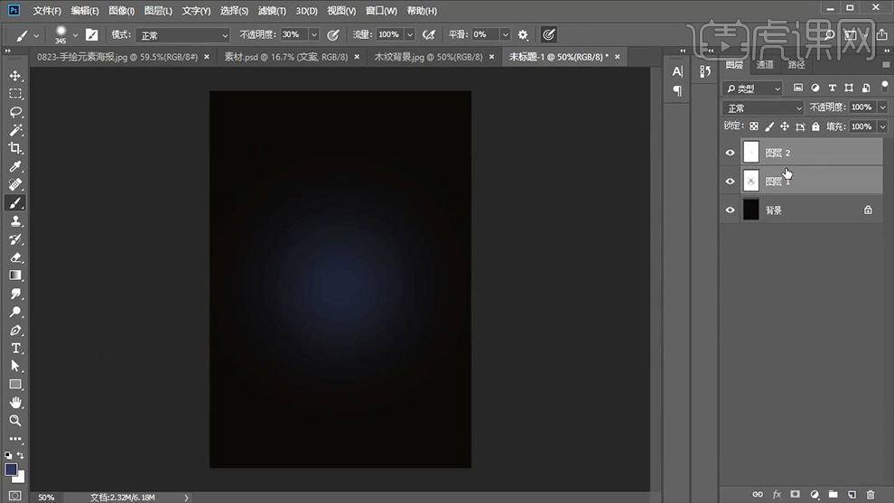Select the Horizontal Type tool
The image size is (894, 503).
[15, 348]
